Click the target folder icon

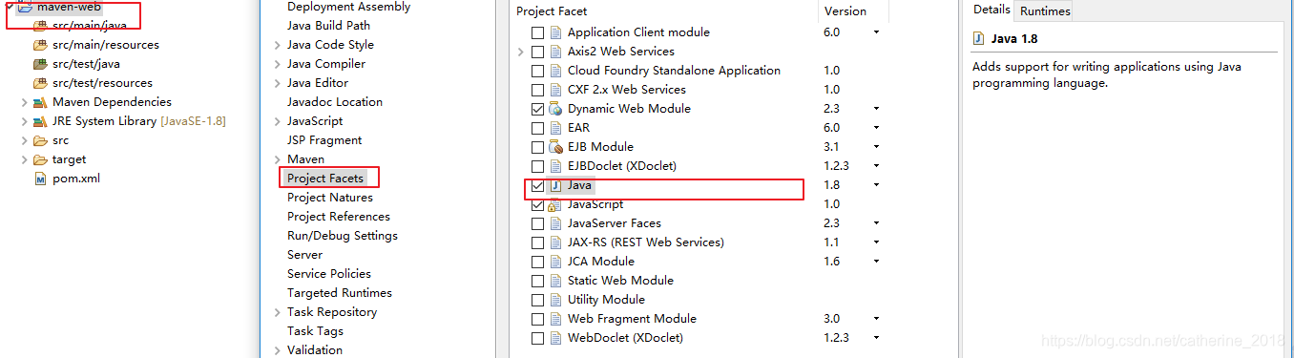pyautogui.click(x=40, y=159)
